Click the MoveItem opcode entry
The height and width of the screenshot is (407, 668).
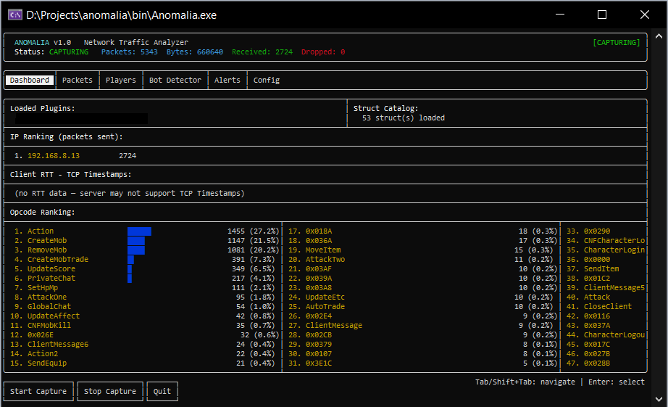[x=322, y=250]
